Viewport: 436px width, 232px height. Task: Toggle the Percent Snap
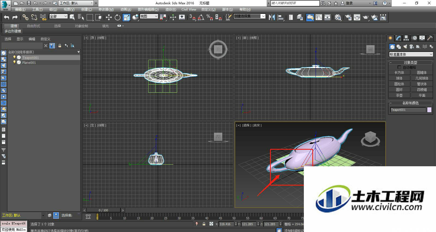click(210, 17)
